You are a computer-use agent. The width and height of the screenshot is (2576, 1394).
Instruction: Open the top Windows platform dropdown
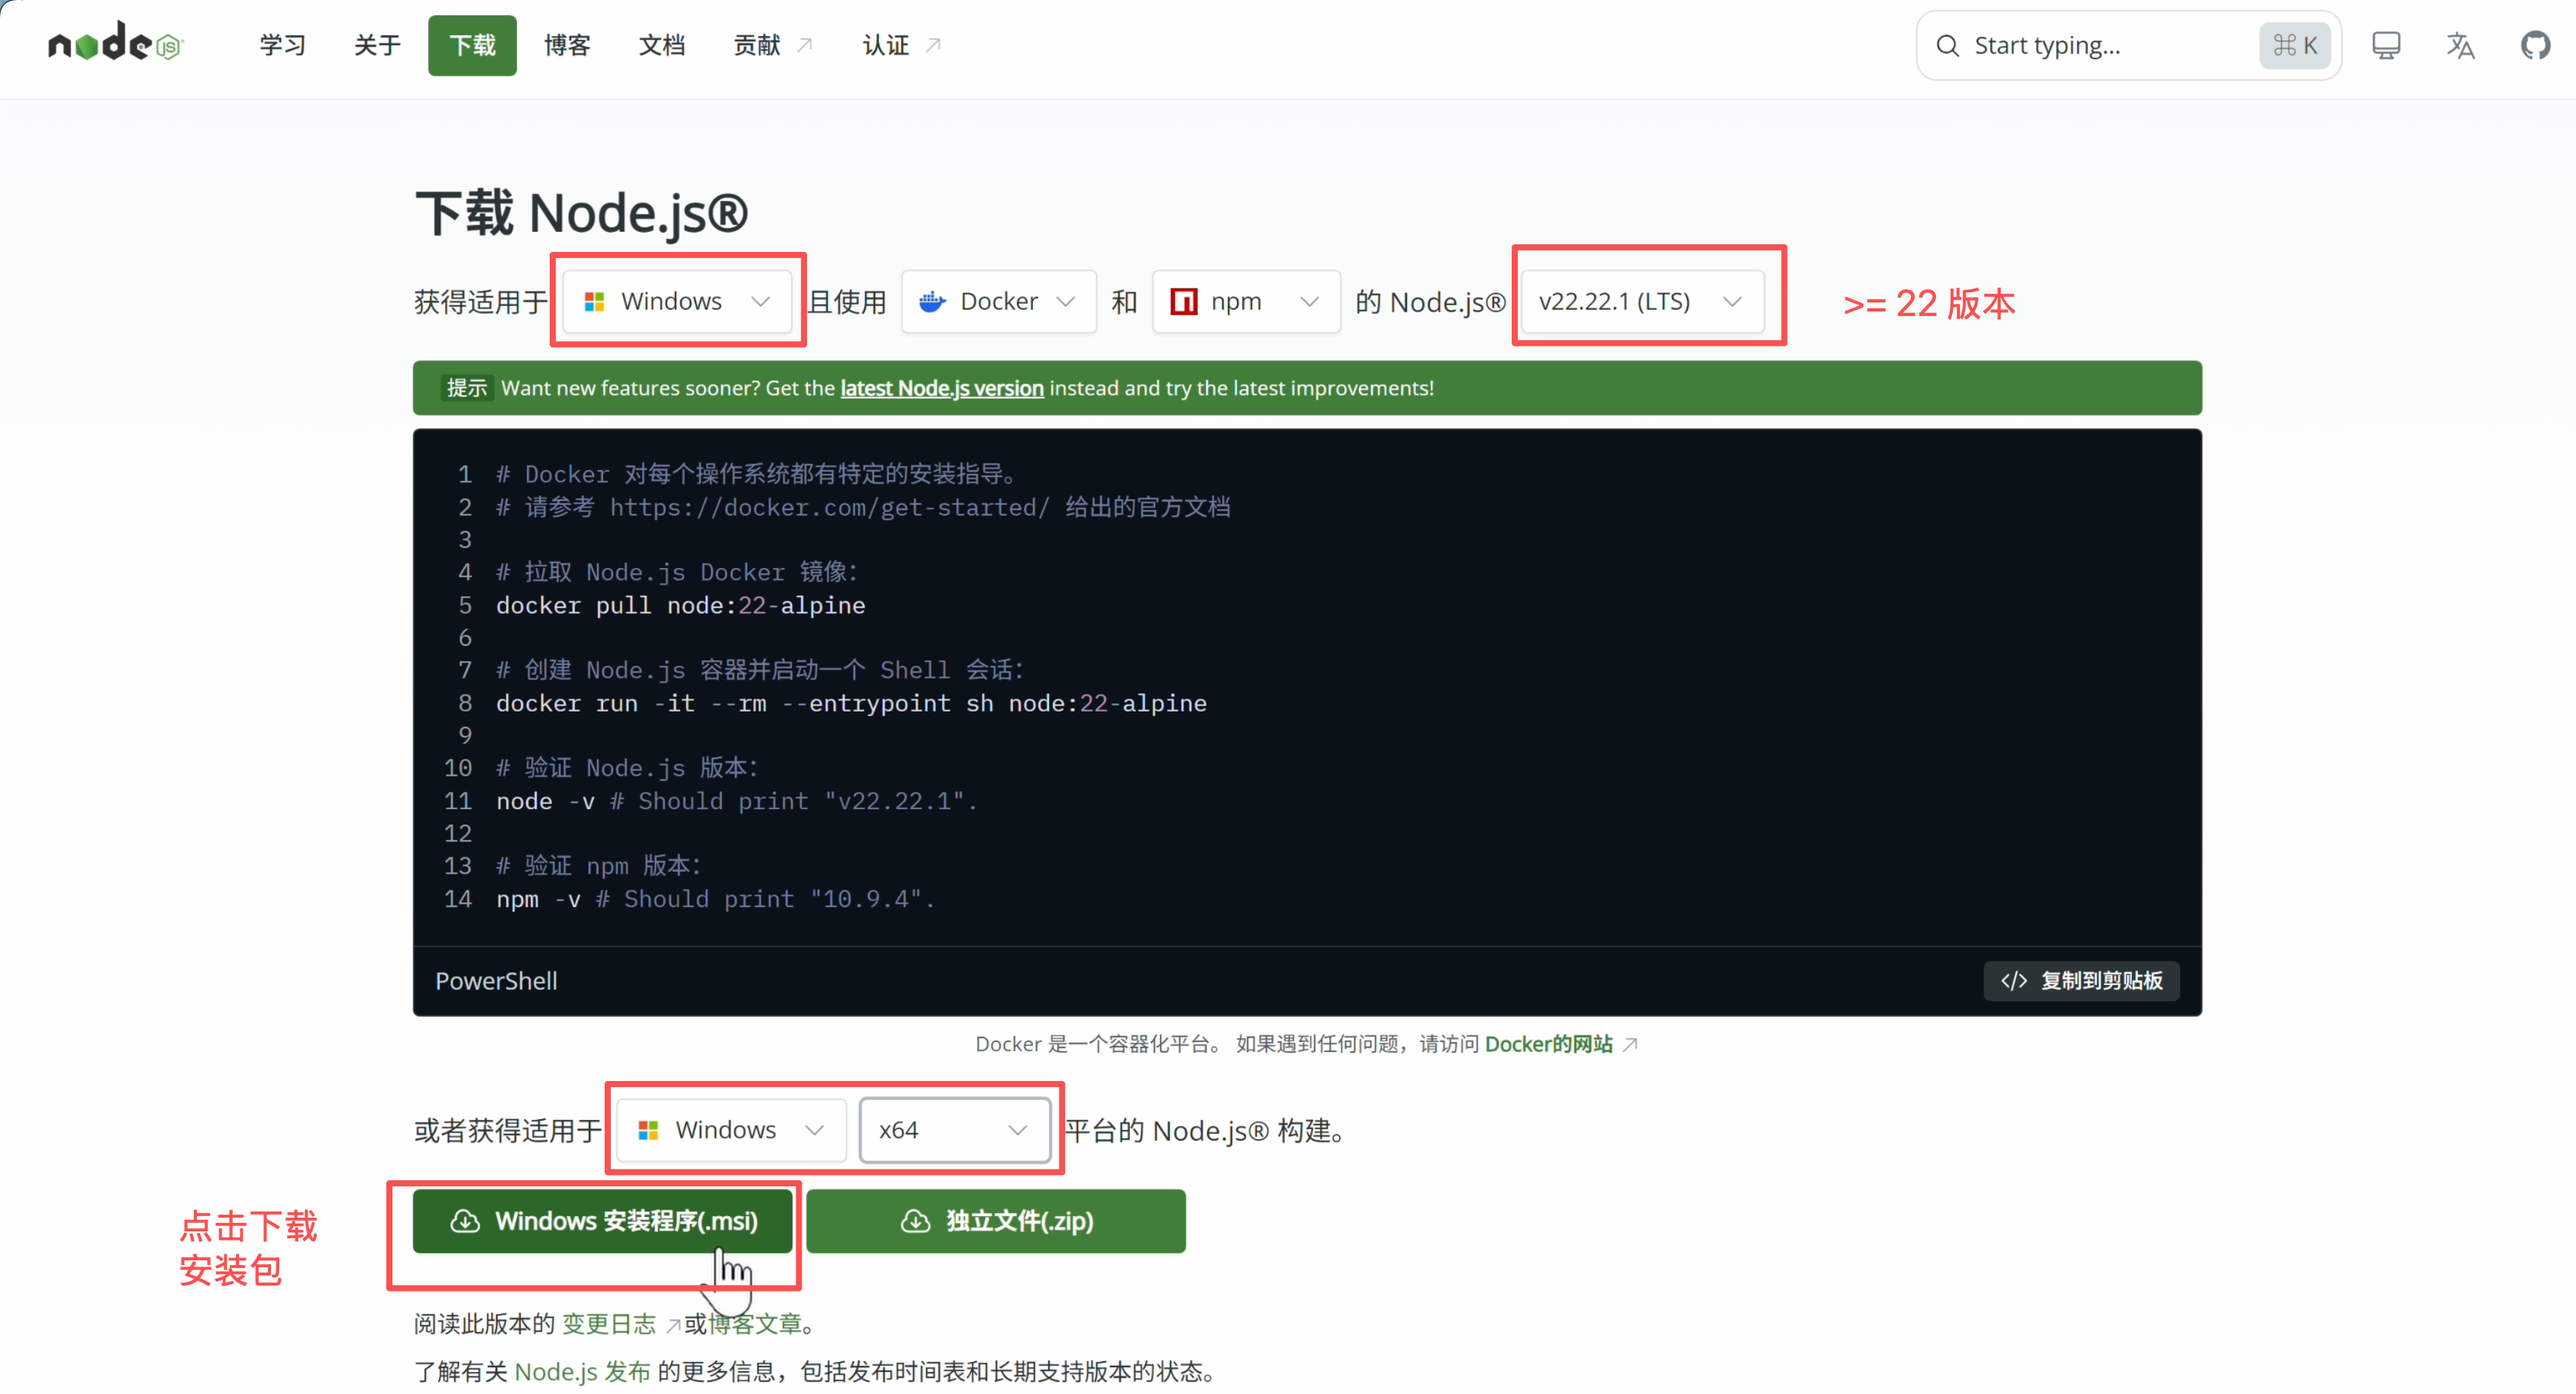[677, 301]
